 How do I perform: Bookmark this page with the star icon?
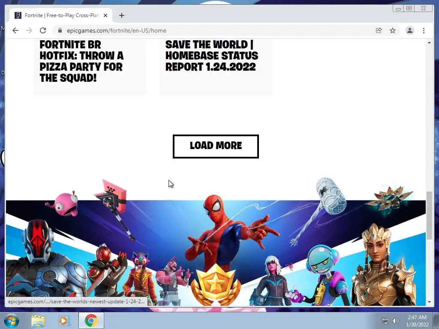tap(393, 30)
